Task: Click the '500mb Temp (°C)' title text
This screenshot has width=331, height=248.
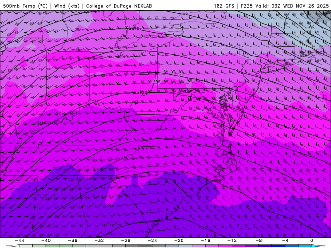Action: pos(25,6)
